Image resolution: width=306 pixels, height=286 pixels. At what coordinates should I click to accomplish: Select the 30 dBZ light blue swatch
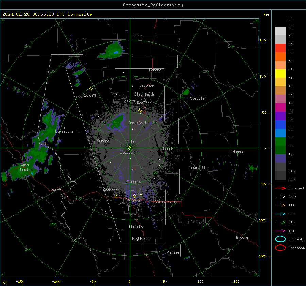click(x=280, y=133)
